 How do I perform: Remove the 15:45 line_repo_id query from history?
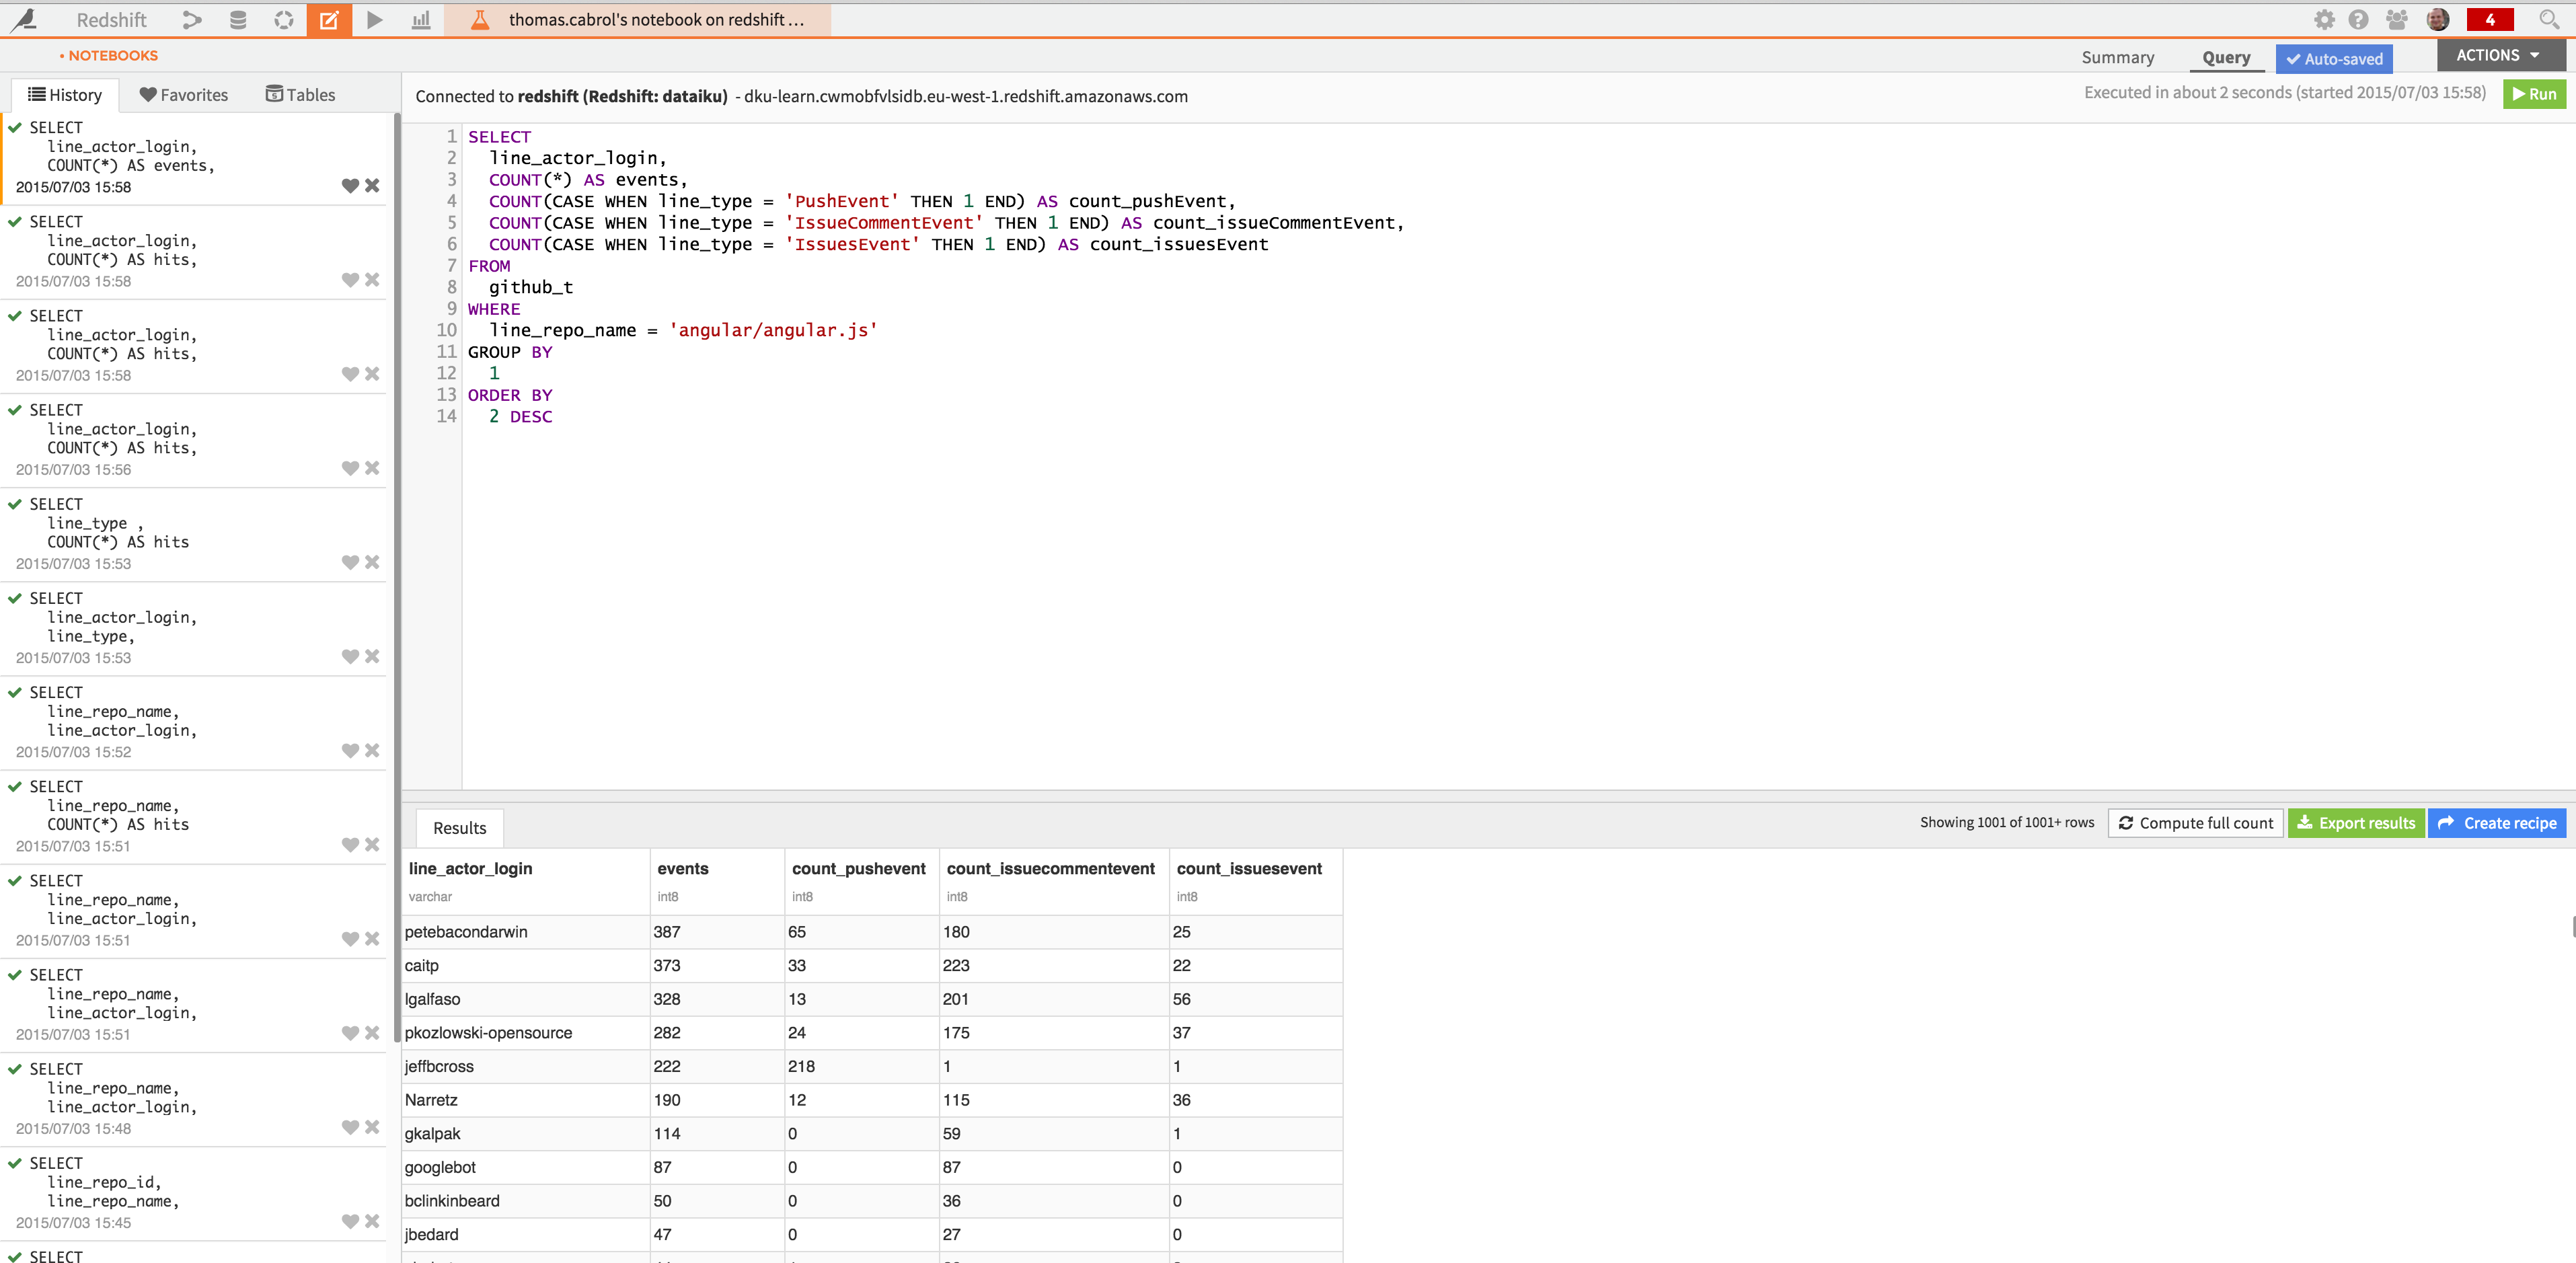372,1222
